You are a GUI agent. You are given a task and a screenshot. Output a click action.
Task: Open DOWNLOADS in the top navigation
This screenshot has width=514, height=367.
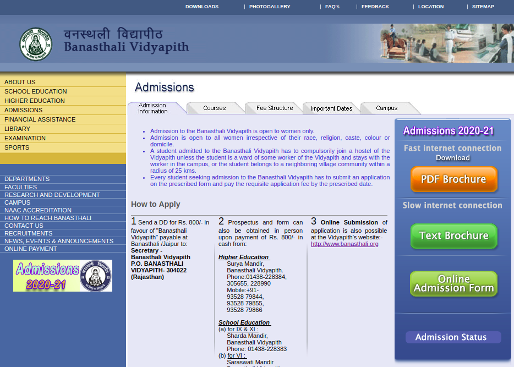pos(202,7)
